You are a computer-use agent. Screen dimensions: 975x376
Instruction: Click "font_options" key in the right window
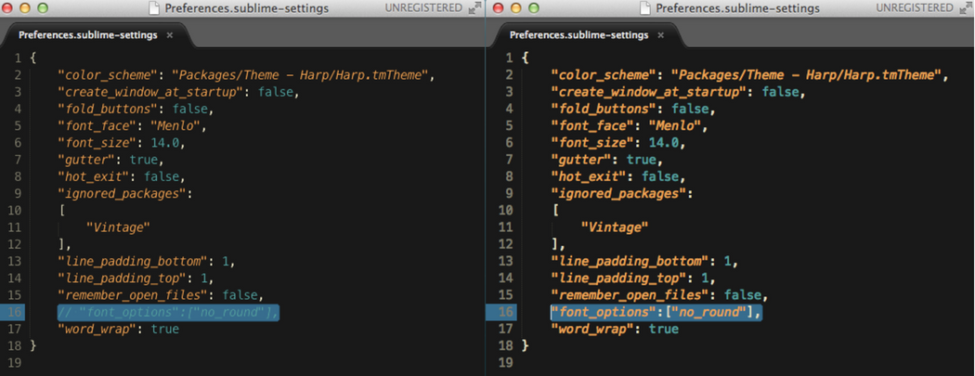[604, 312]
